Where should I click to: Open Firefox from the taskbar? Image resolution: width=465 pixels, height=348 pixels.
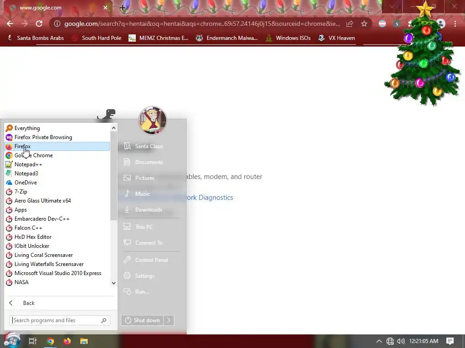67,341
